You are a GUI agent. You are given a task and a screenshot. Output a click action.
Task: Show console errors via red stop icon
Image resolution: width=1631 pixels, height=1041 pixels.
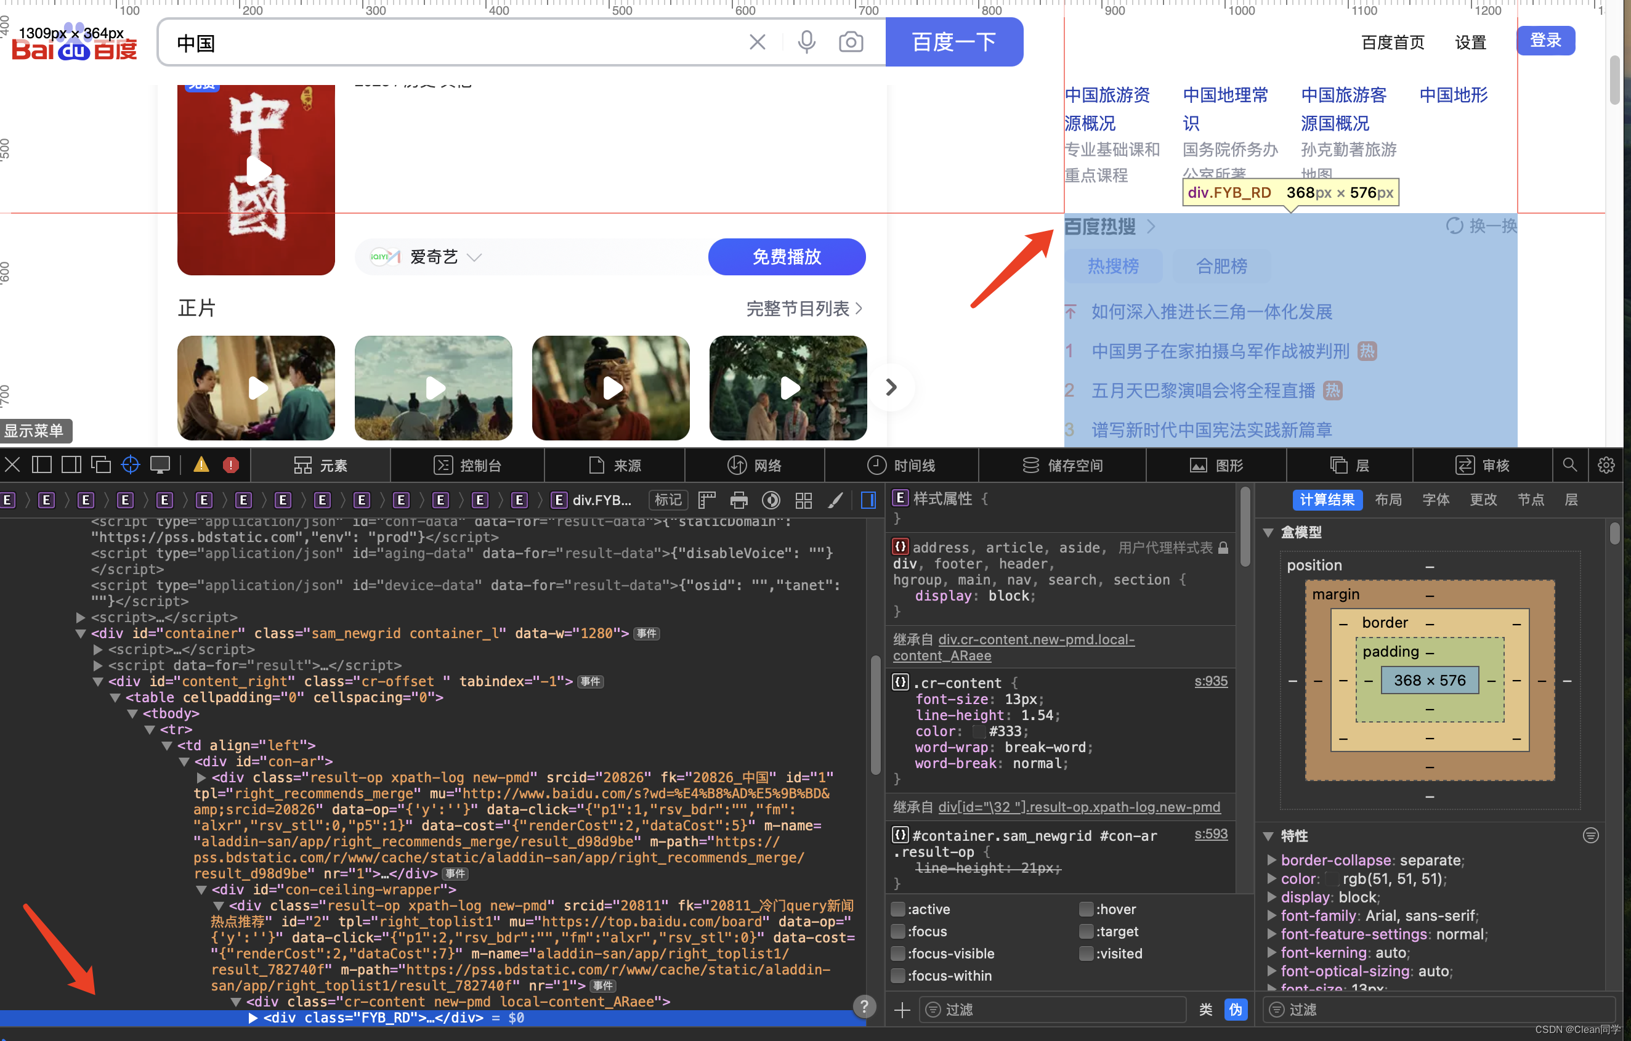[x=230, y=464]
